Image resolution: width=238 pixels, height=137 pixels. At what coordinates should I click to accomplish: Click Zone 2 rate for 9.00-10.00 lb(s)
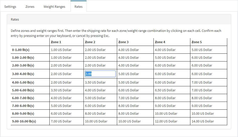(96, 121)
